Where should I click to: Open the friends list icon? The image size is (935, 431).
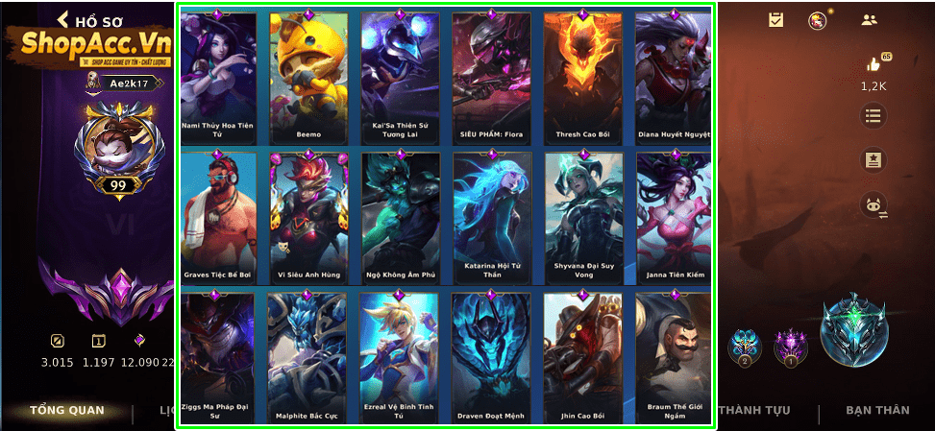tap(869, 19)
